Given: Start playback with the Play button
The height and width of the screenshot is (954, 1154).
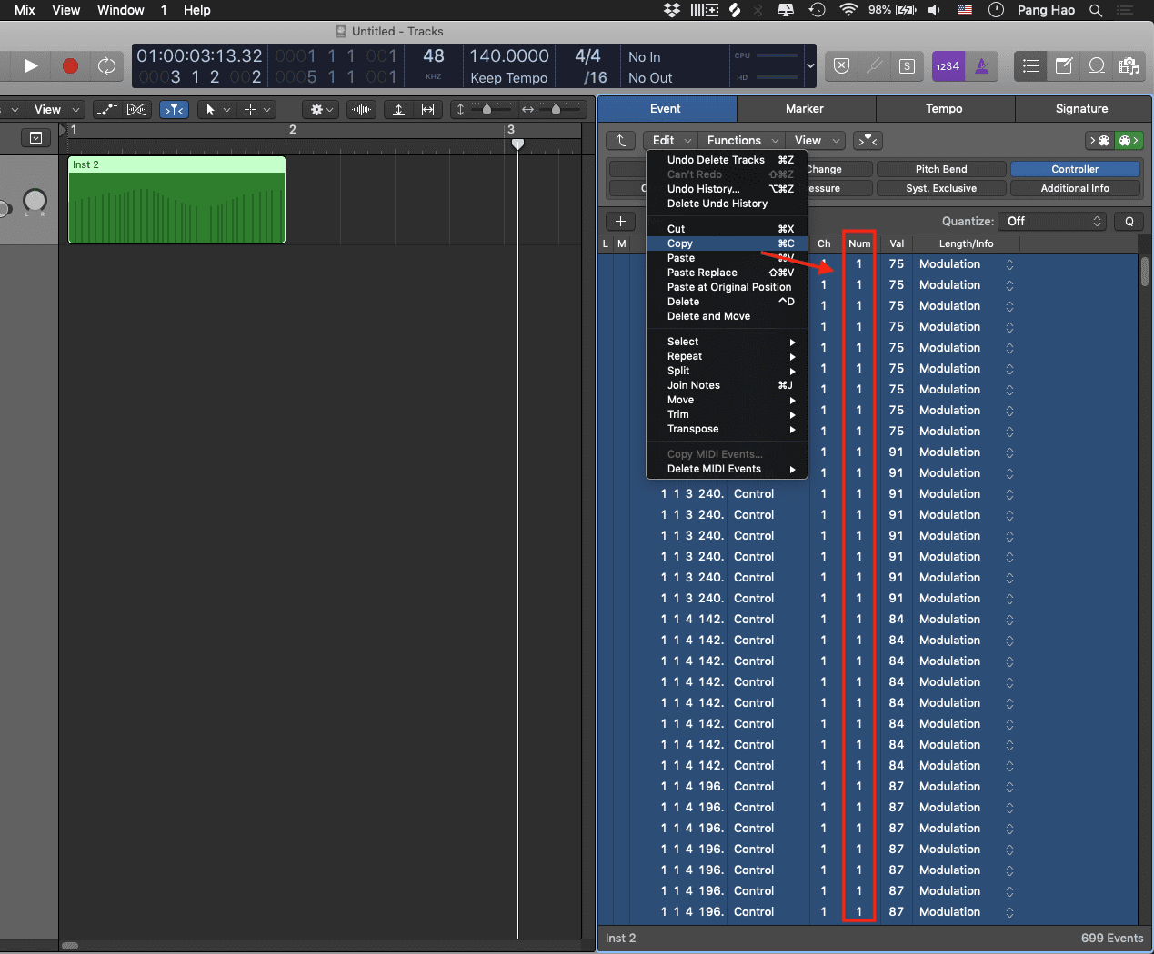Looking at the screenshot, I should (x=30, y=65).
